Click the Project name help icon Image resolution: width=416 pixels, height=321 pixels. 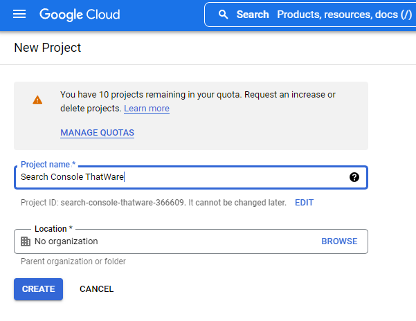(354, 177)
